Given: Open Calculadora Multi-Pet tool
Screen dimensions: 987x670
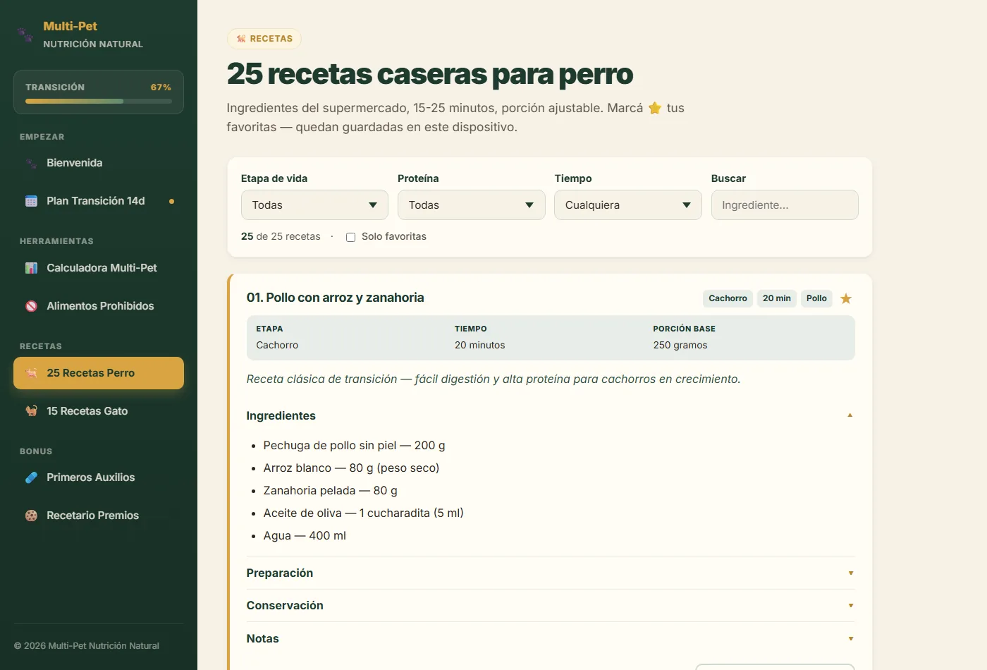Looking at the screenshot, I should coord(99,268).
